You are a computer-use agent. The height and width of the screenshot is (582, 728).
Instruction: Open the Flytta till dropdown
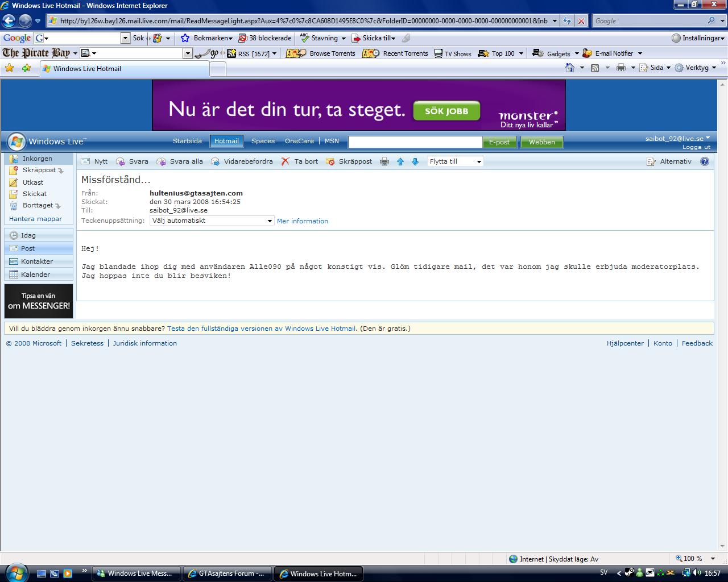click(455, 161)
